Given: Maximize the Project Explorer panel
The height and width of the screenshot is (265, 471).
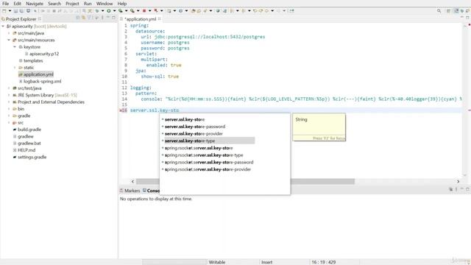Looking at the screenshot, I should point(113,18).
